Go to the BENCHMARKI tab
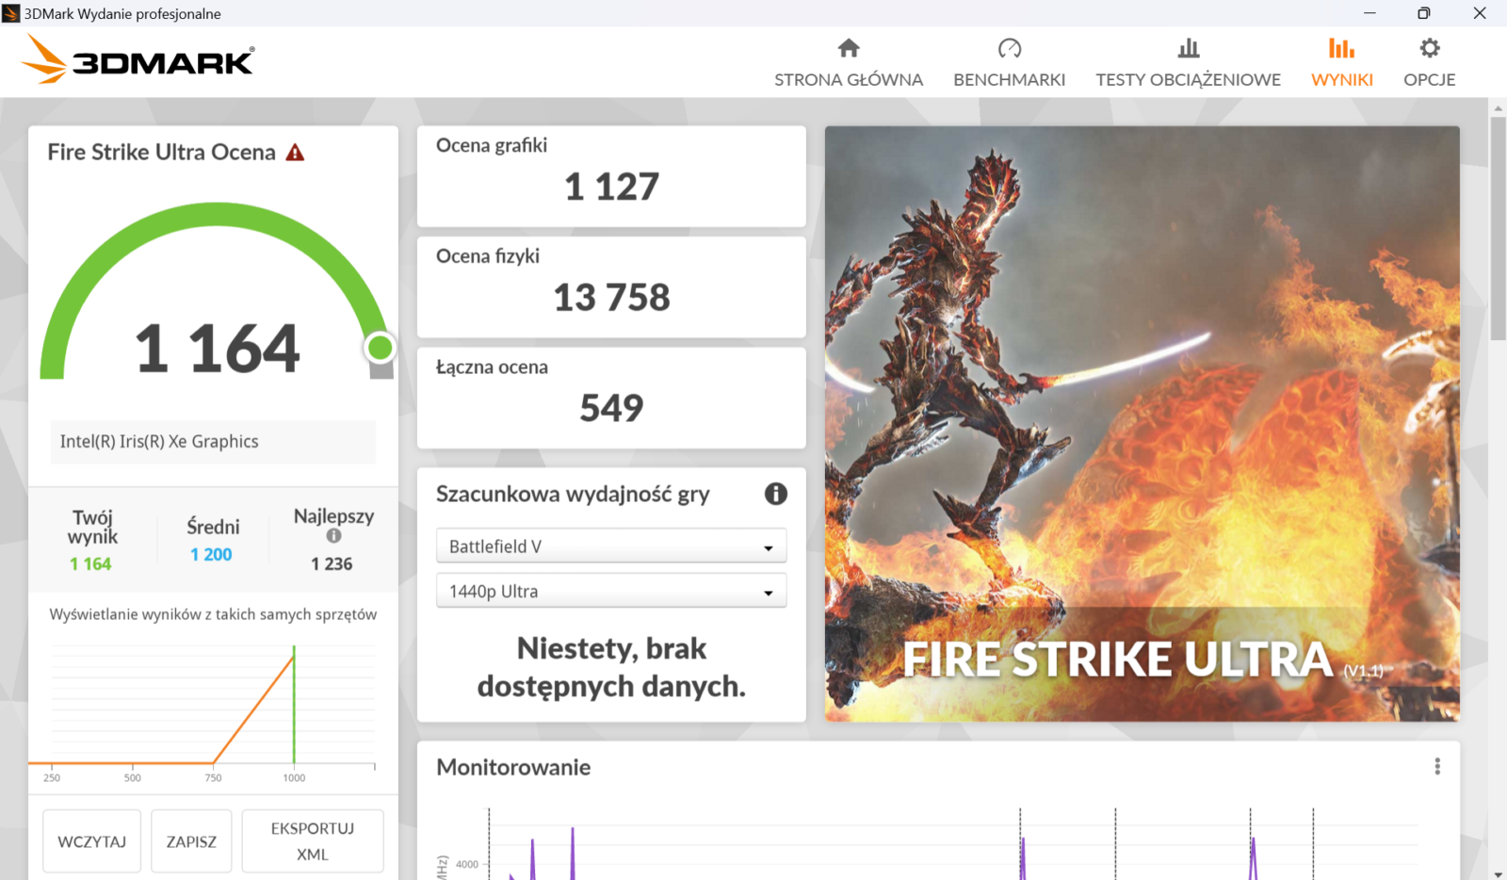This screenshot has height=880, width=1507. [x=1009, y=79]
